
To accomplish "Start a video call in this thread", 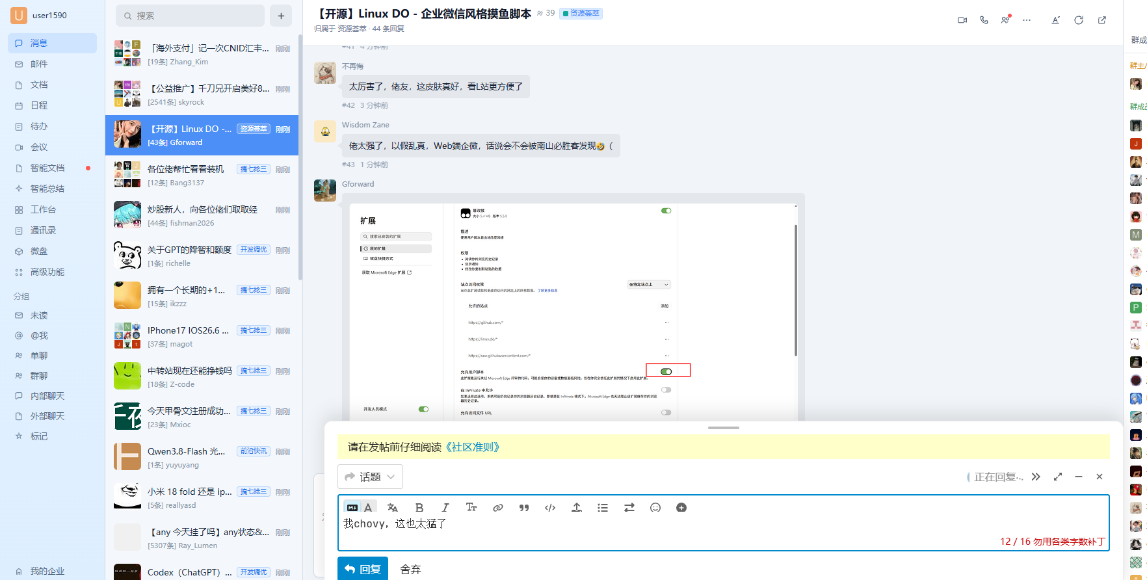I will (x=962, y=20).
